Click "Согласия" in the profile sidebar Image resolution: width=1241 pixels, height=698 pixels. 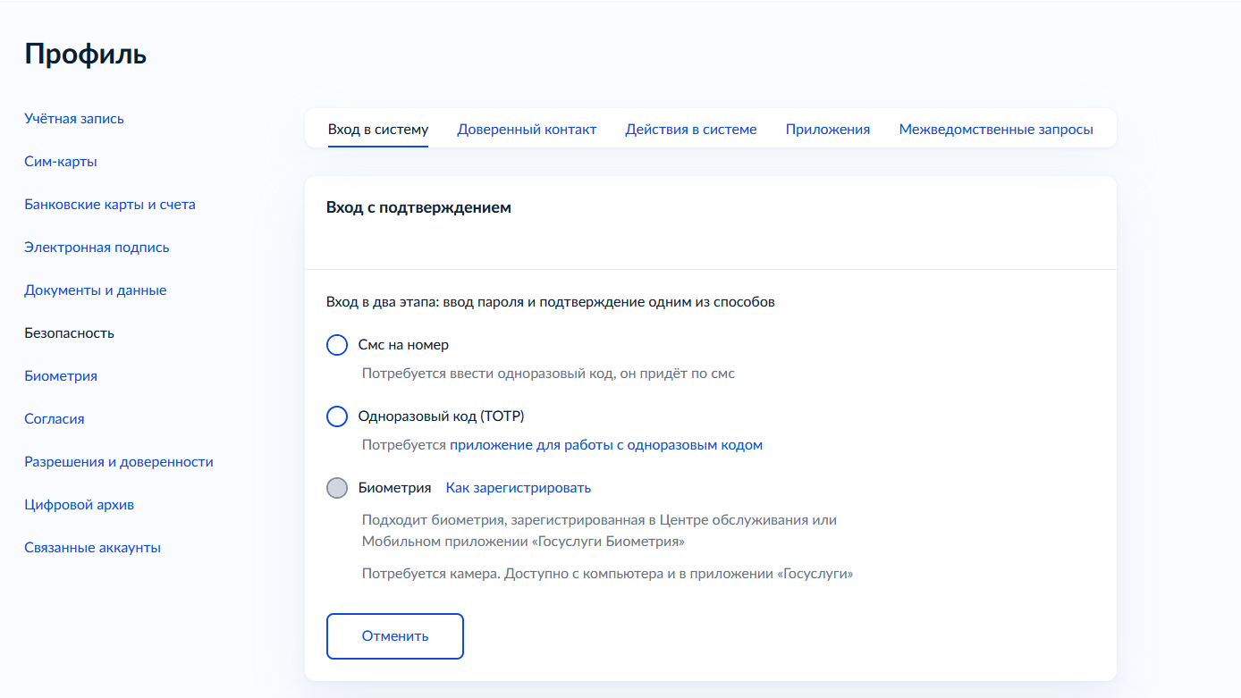(x=55, y=419)
